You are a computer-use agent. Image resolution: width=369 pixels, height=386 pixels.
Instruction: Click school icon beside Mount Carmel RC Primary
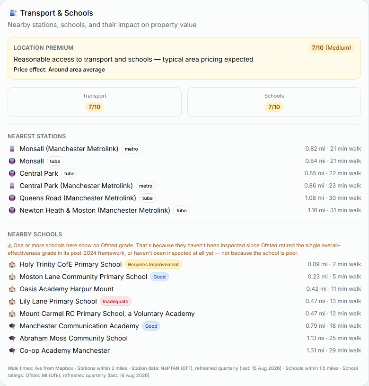(x=12, y=314)
